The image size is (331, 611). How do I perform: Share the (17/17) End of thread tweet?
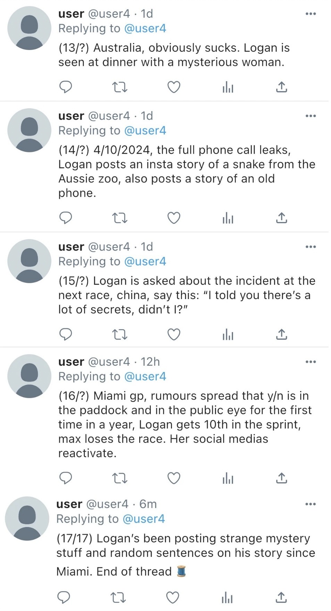tap(281, 597)
